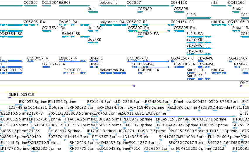Open the CG34150 gene feature label
The width and height of the screenshot is (249, 153).
[x=179, y=3]
